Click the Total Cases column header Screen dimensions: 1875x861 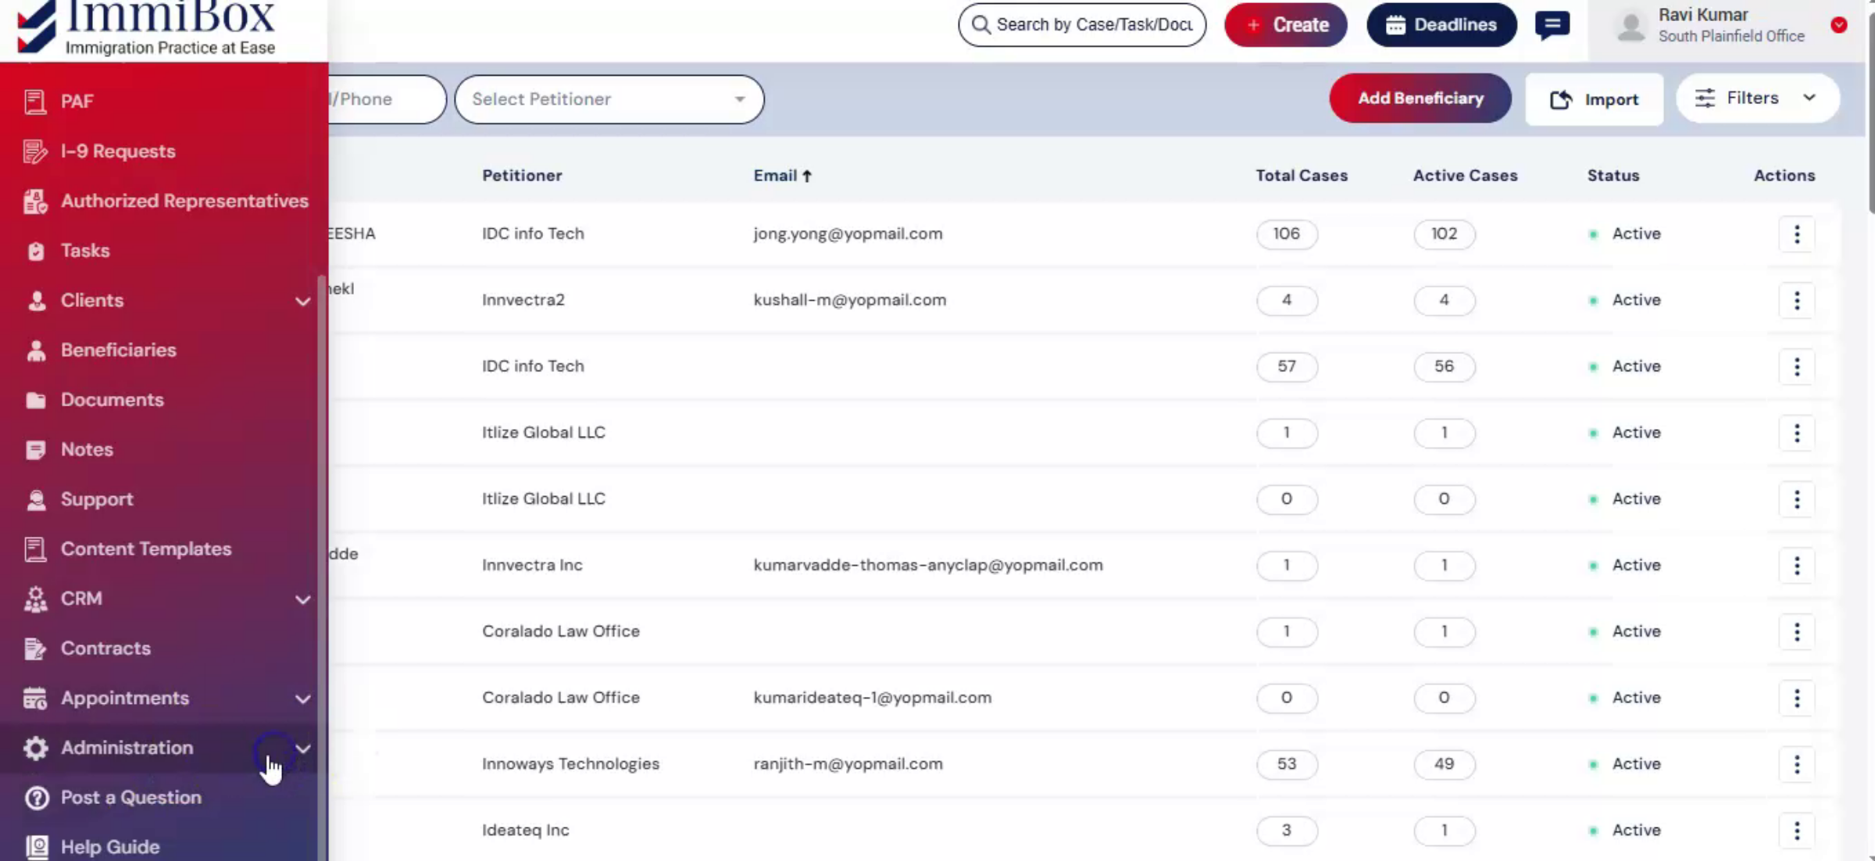coord(1302,176)
